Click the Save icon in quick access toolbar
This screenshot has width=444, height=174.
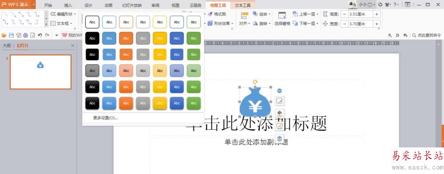pyautogui.click(x=12, y=35)
